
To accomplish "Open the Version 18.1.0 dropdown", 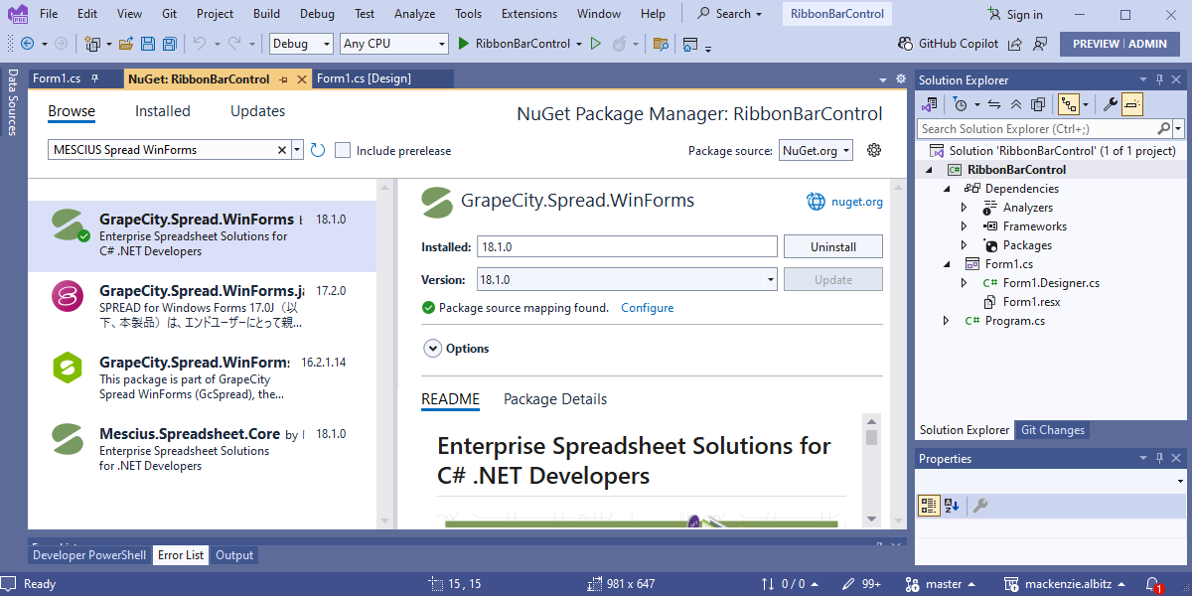I will coord(627,280).
